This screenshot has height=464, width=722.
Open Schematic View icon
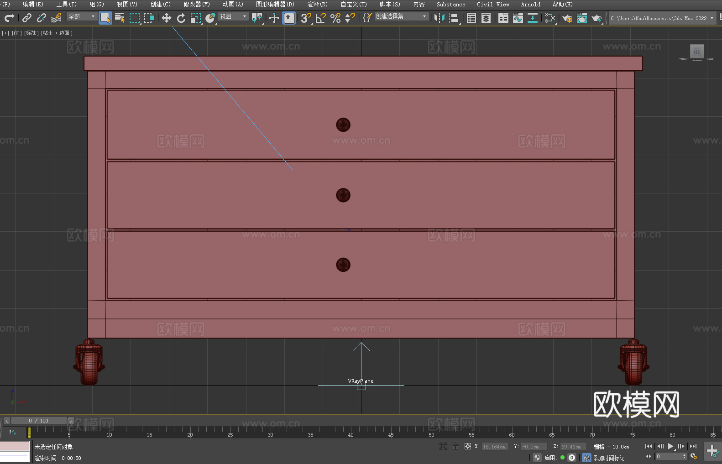[533, 18]
